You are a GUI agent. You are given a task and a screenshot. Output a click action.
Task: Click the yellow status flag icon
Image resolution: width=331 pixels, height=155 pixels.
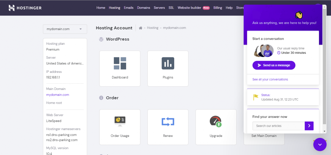[256, 97]
